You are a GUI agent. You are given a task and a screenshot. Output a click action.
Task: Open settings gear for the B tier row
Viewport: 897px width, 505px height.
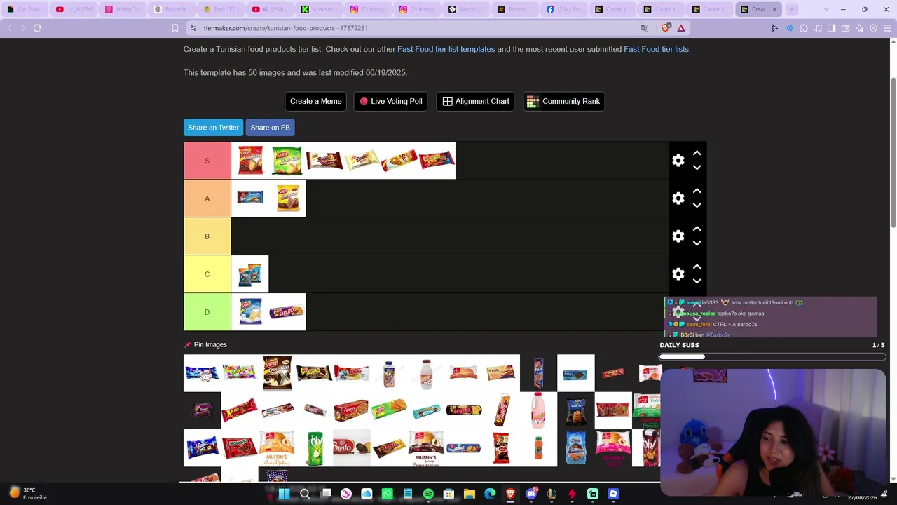click(x=678, y=236)
